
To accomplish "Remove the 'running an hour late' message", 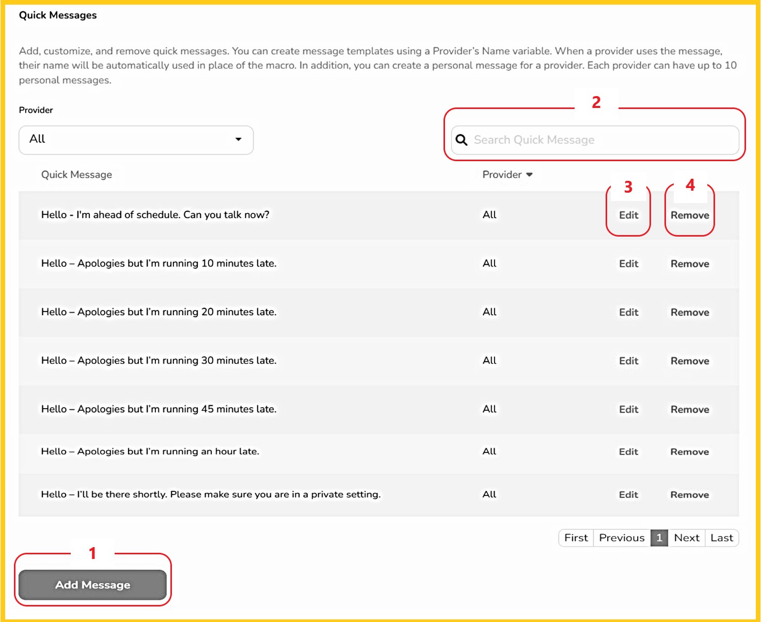I will pyautogui.click(x=689, y=452).
